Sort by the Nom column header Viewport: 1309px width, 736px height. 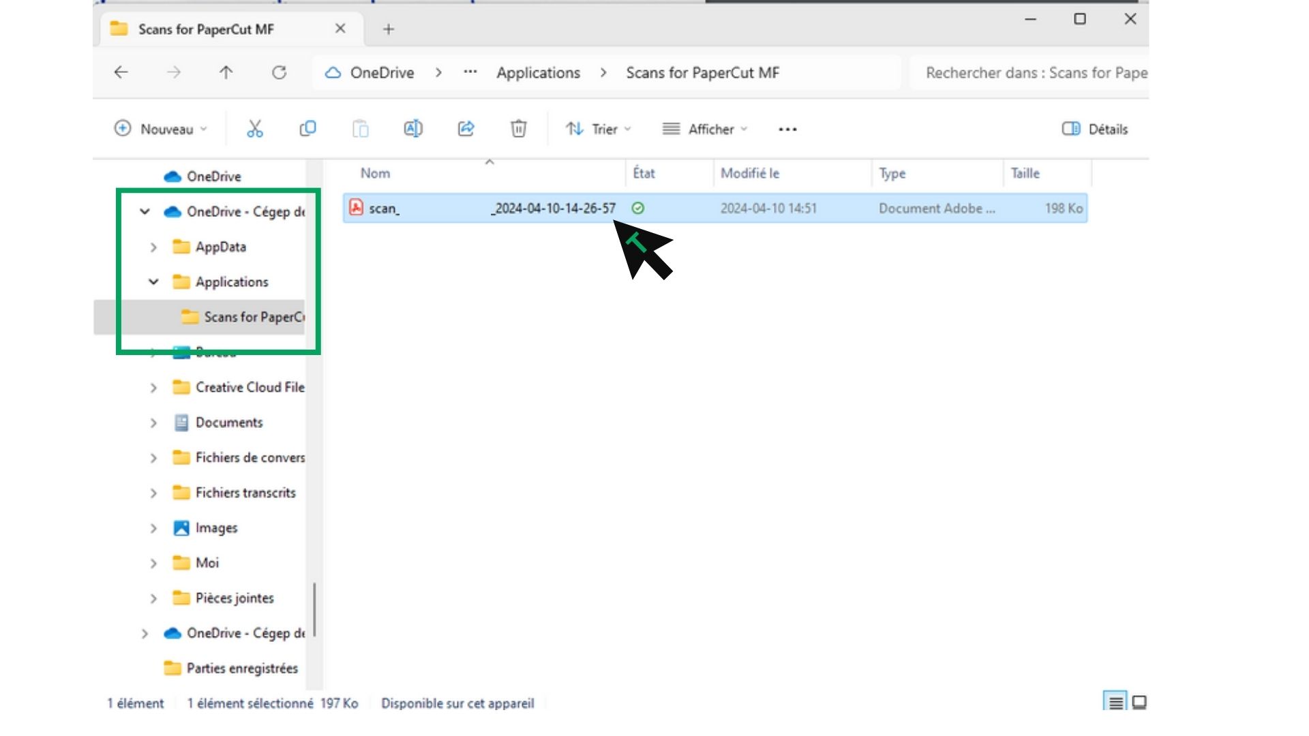375,173
